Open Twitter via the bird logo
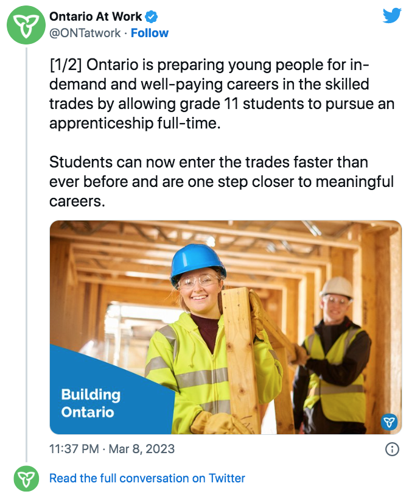This screenshot has width=409, height=497. coord(391,16)
